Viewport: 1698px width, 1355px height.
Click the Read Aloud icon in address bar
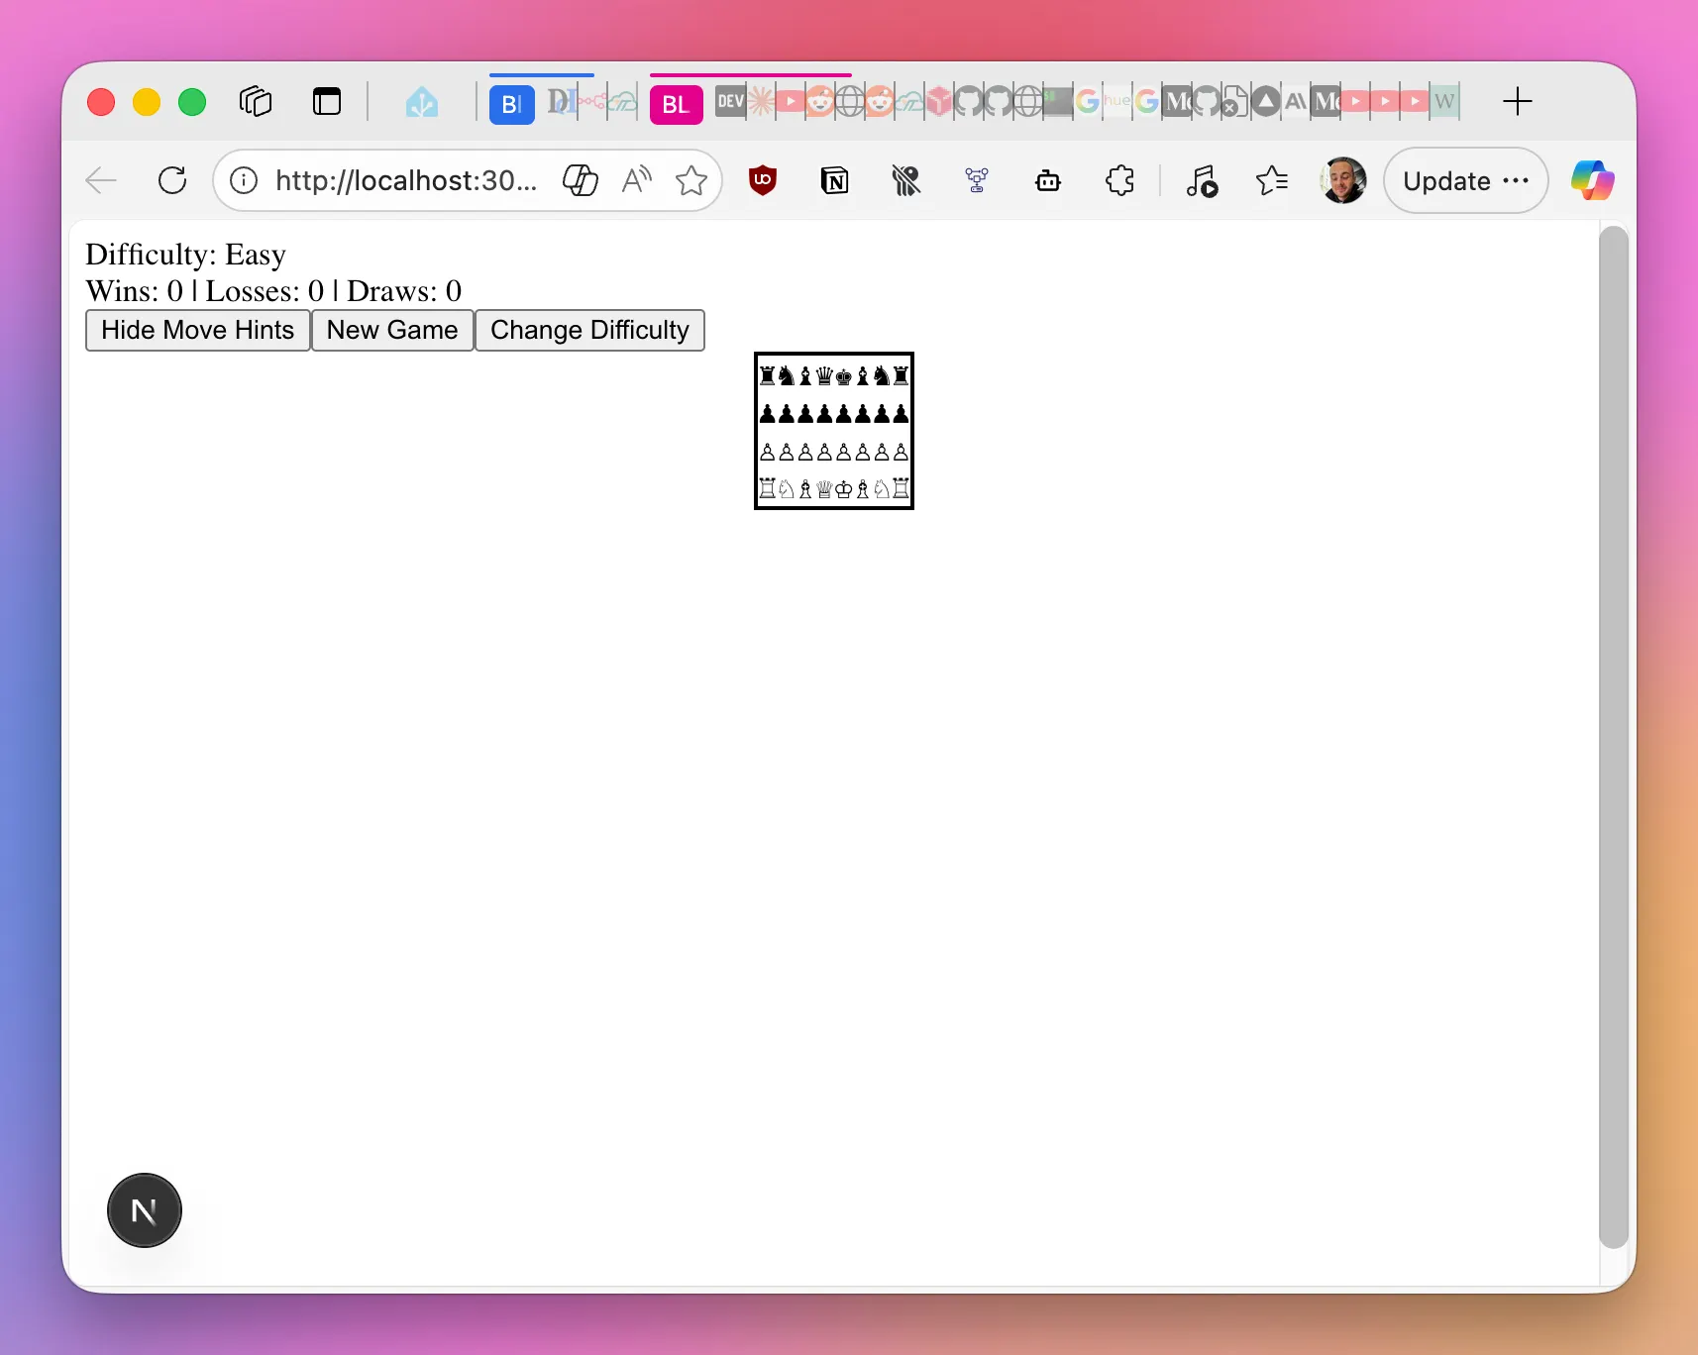pyautogui.click(x=636, y=180)
